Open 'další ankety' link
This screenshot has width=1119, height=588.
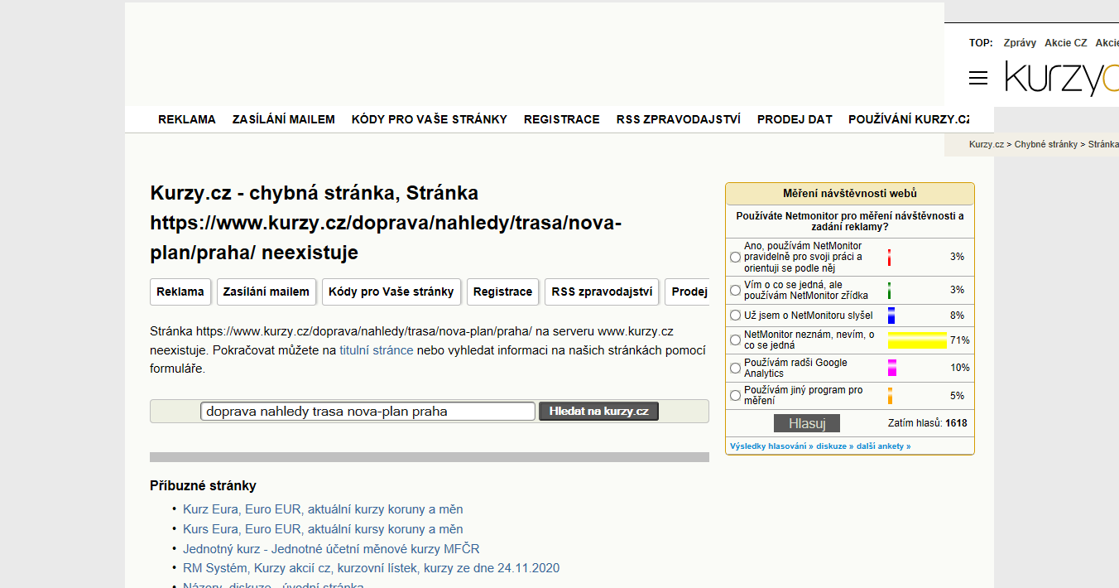[883, 446]
